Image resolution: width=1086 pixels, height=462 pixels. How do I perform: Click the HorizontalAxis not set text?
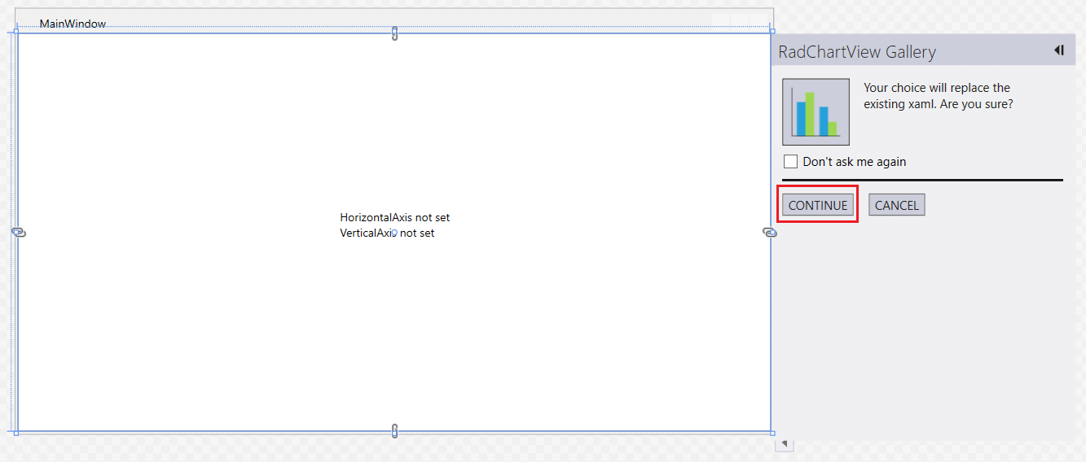click(x=395, y=217)
